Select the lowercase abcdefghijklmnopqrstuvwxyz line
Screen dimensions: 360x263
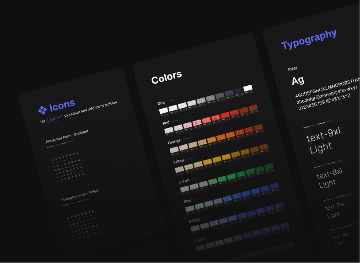pyautogui.click(x=327, y=95)
